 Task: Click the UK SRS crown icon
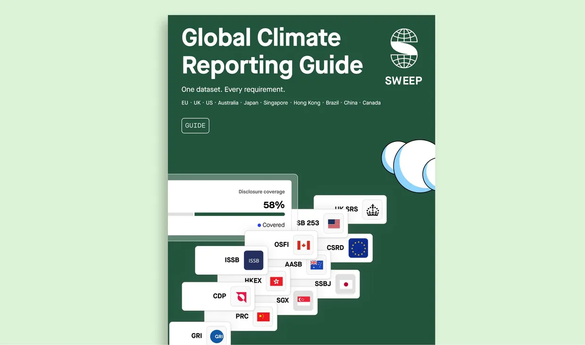click(373, 209)
